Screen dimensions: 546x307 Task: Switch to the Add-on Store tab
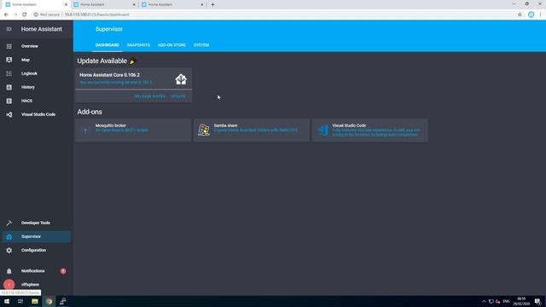click(x=171, y=45)
